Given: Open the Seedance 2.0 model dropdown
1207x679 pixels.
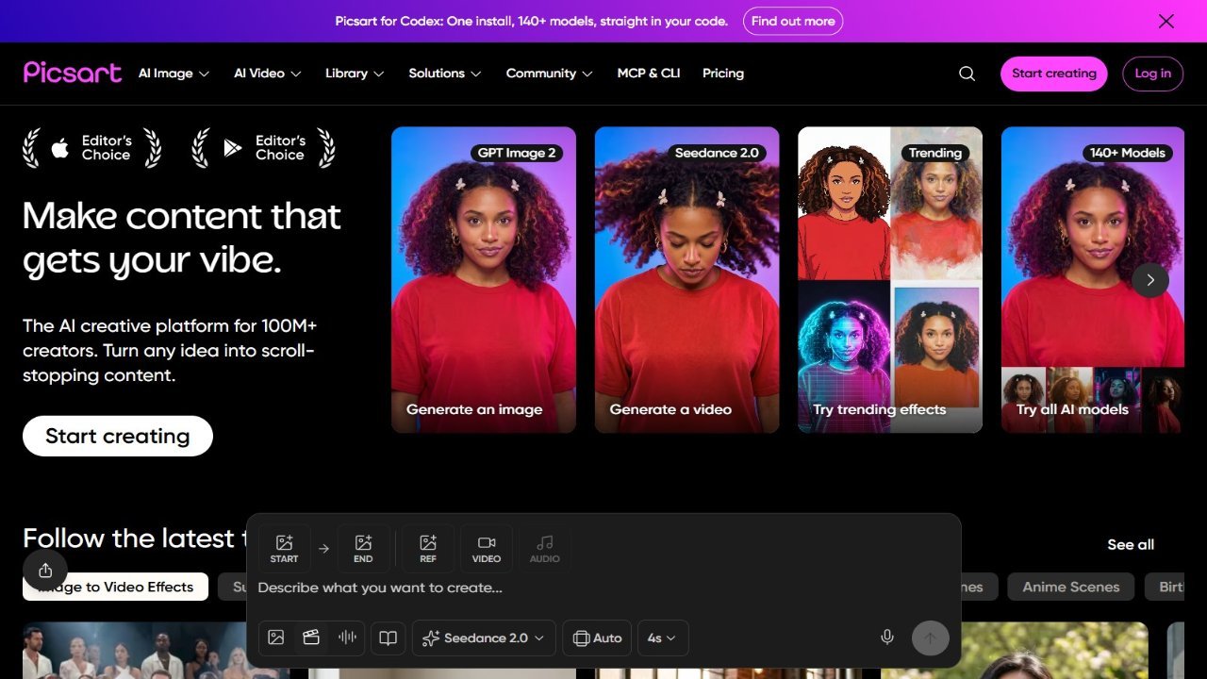Looking at the screenshot, I should (x=484, y=638).
